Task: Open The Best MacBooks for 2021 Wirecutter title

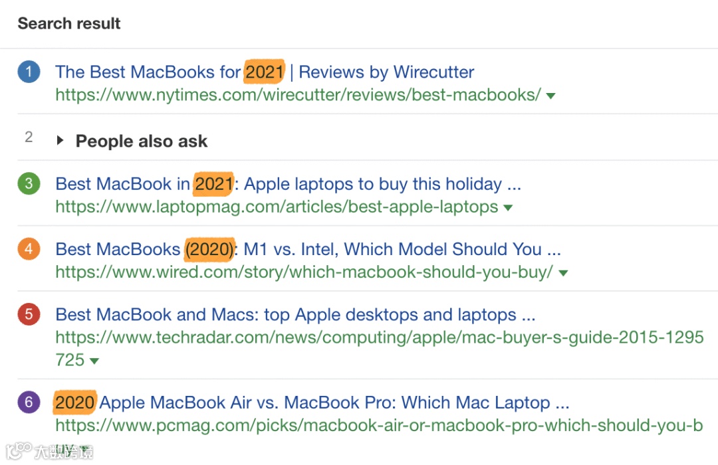Action: tap(265, 72)
